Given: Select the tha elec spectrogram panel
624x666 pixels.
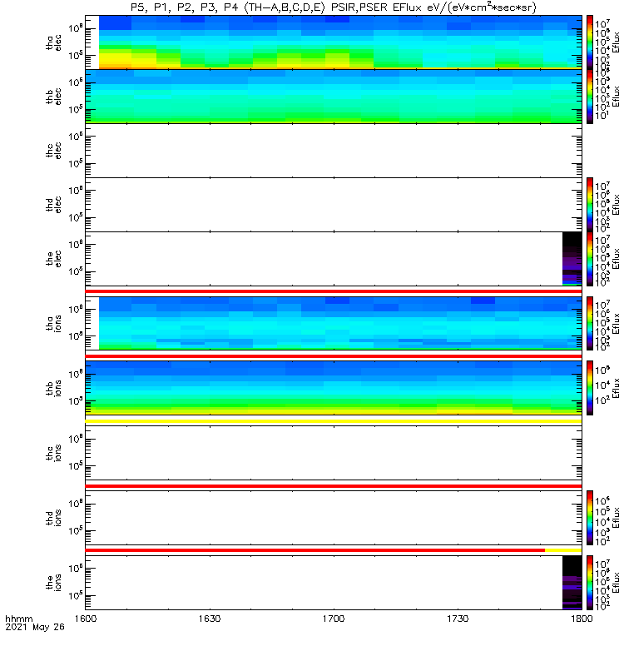Looking at the screenshot, I should pos(334,42).
